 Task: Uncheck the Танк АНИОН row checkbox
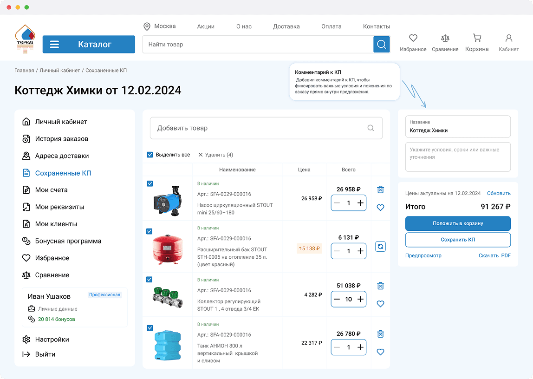149,328
